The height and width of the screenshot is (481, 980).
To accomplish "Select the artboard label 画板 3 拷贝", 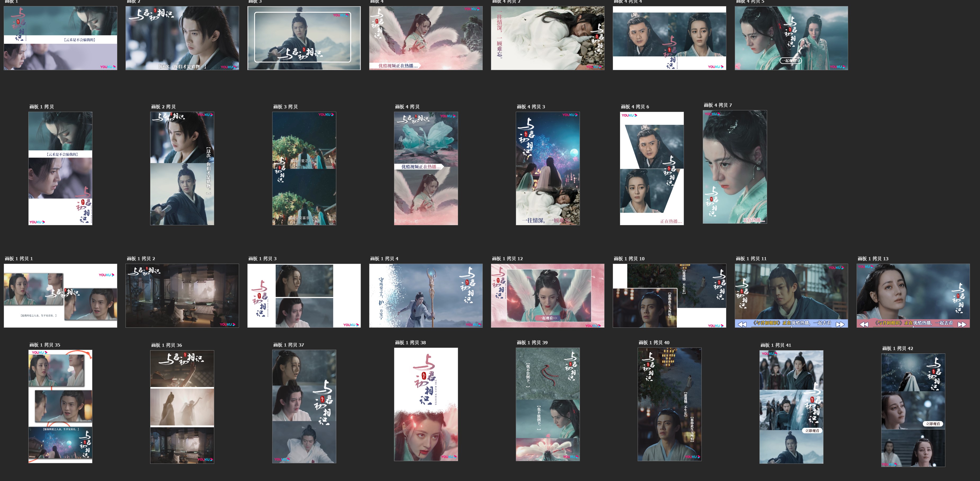I will pyautogui.click(x=285, y=107).
